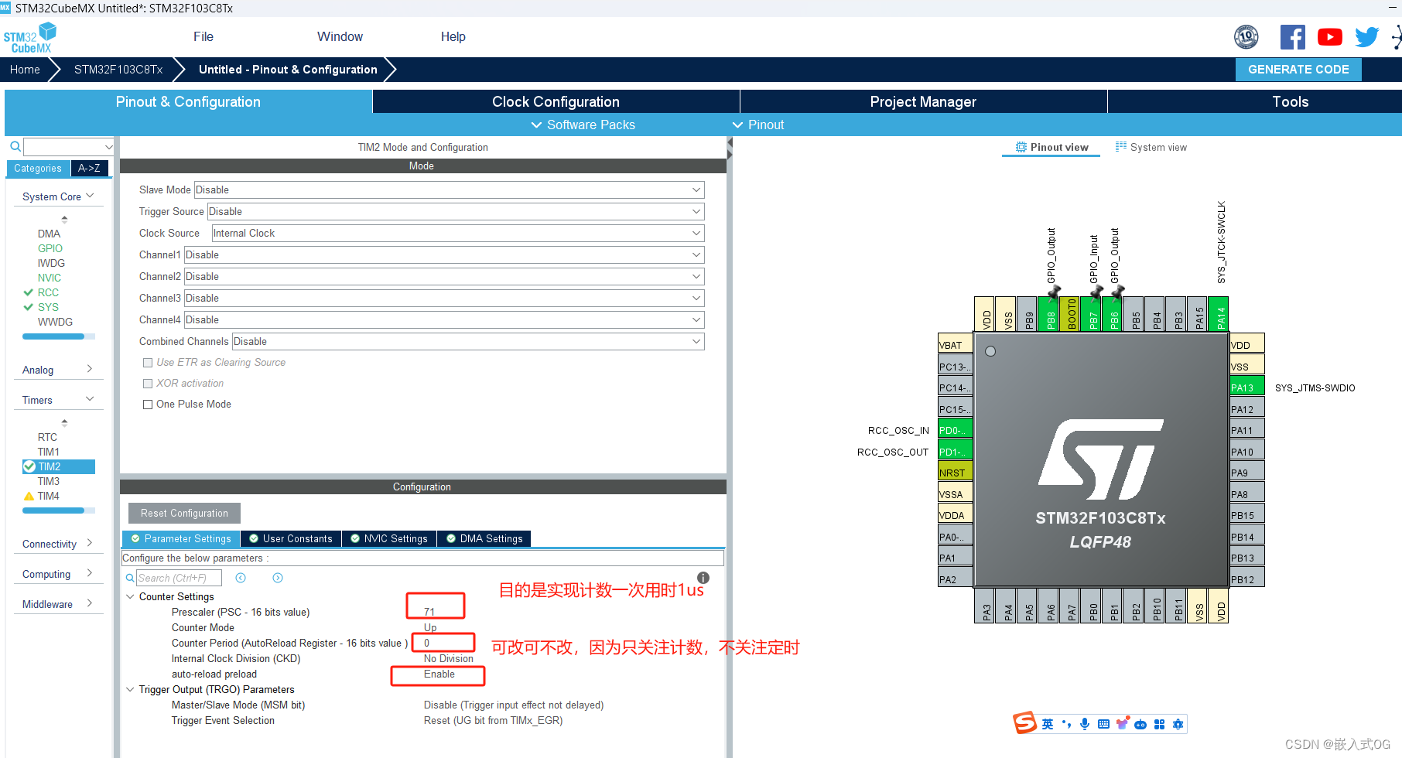This screenshot has width=1402, height=758.
Task: Click the Reset Configuration button
Action: 183,513
